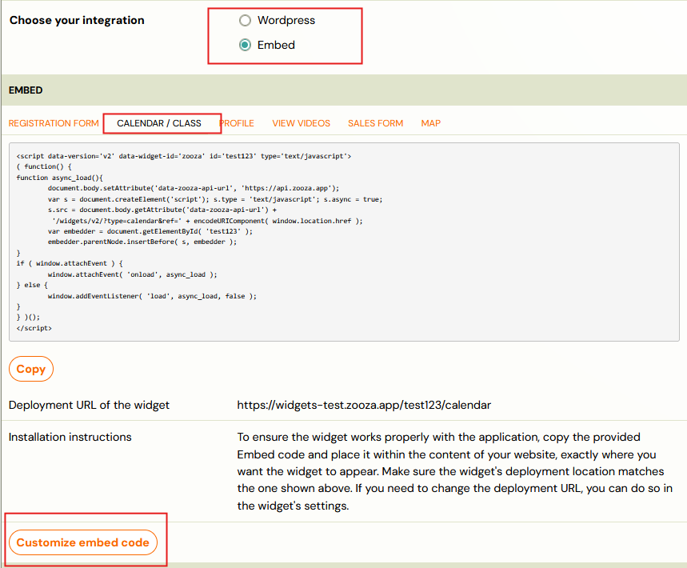
Task: Click the 'Choose your integration' heading
Action: (x=77, y=20)
